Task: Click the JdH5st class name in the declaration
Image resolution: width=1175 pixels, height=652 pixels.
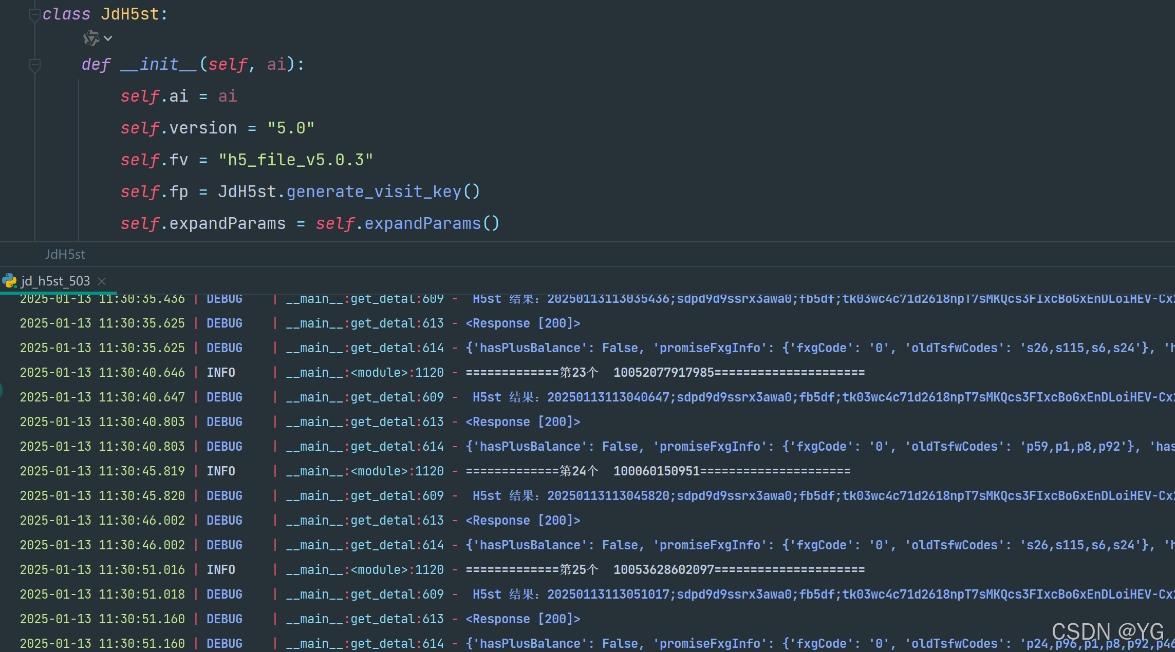Action: [130, 14]
